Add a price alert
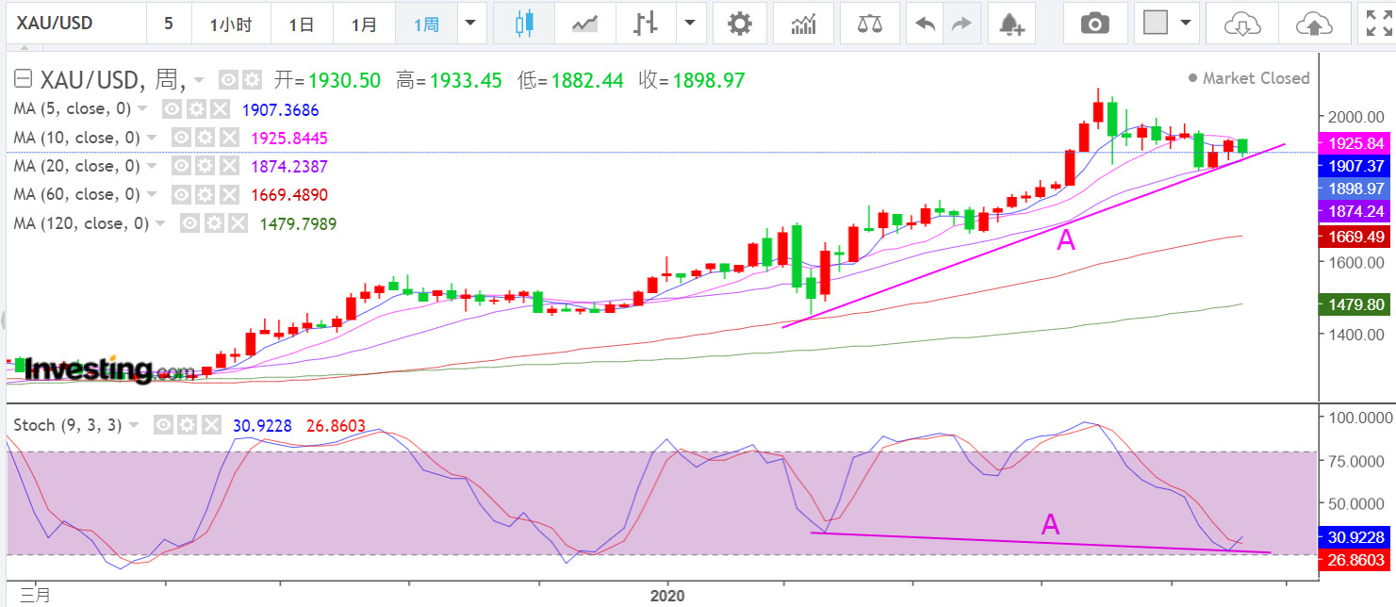Viewport: 1396px width, 607px height. point(1011,24)
